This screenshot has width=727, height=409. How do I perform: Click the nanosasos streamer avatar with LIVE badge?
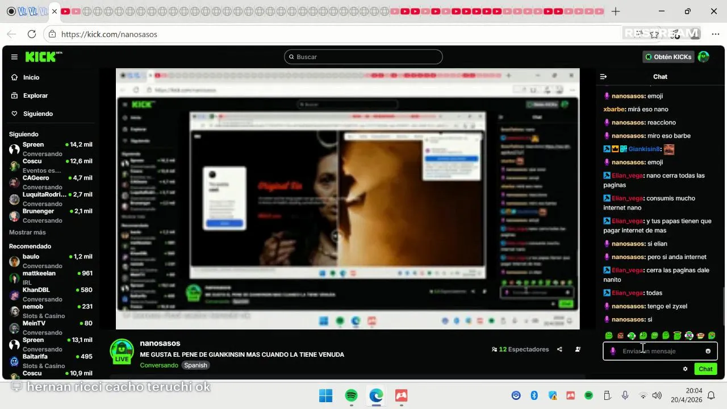122,351
